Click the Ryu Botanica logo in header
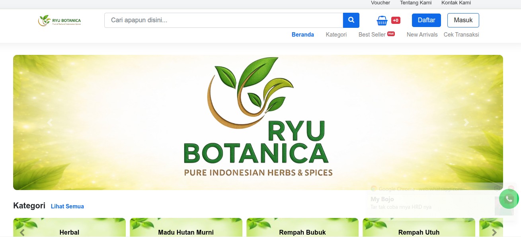This screenshot has width=521, height=237. (x=60, y=20)
